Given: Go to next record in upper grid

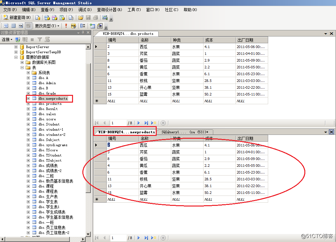Looking at the screenshot, I should [138, 123].
